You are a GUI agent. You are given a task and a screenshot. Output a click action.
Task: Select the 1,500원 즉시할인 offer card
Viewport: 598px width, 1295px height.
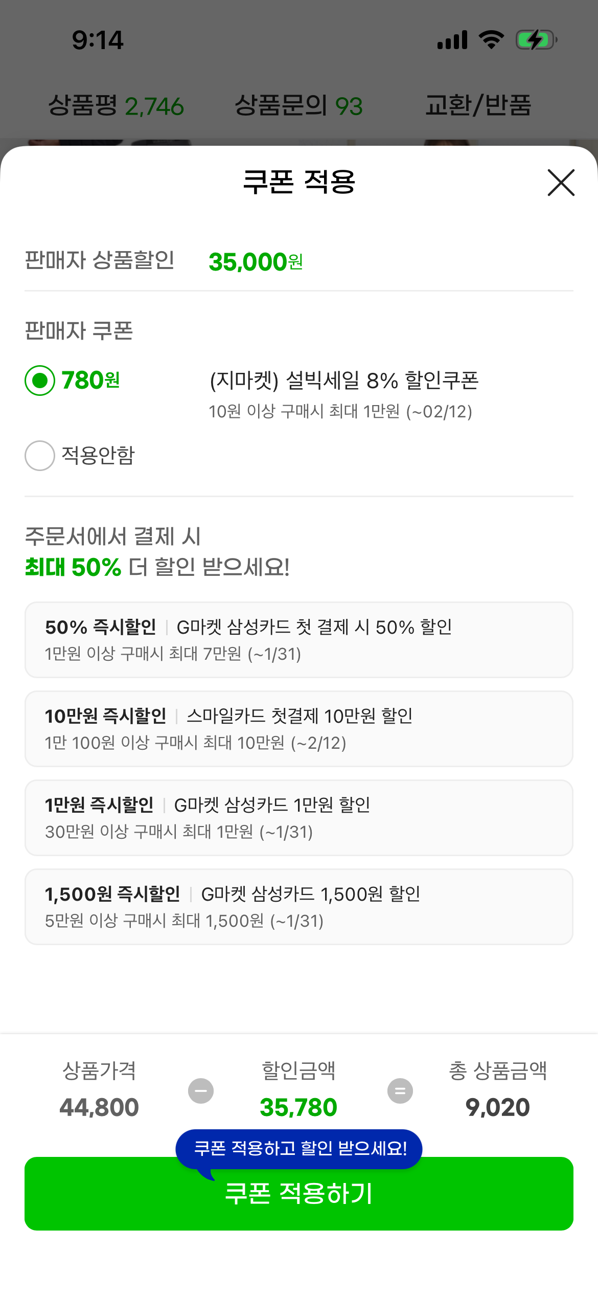tap(299, 907)
